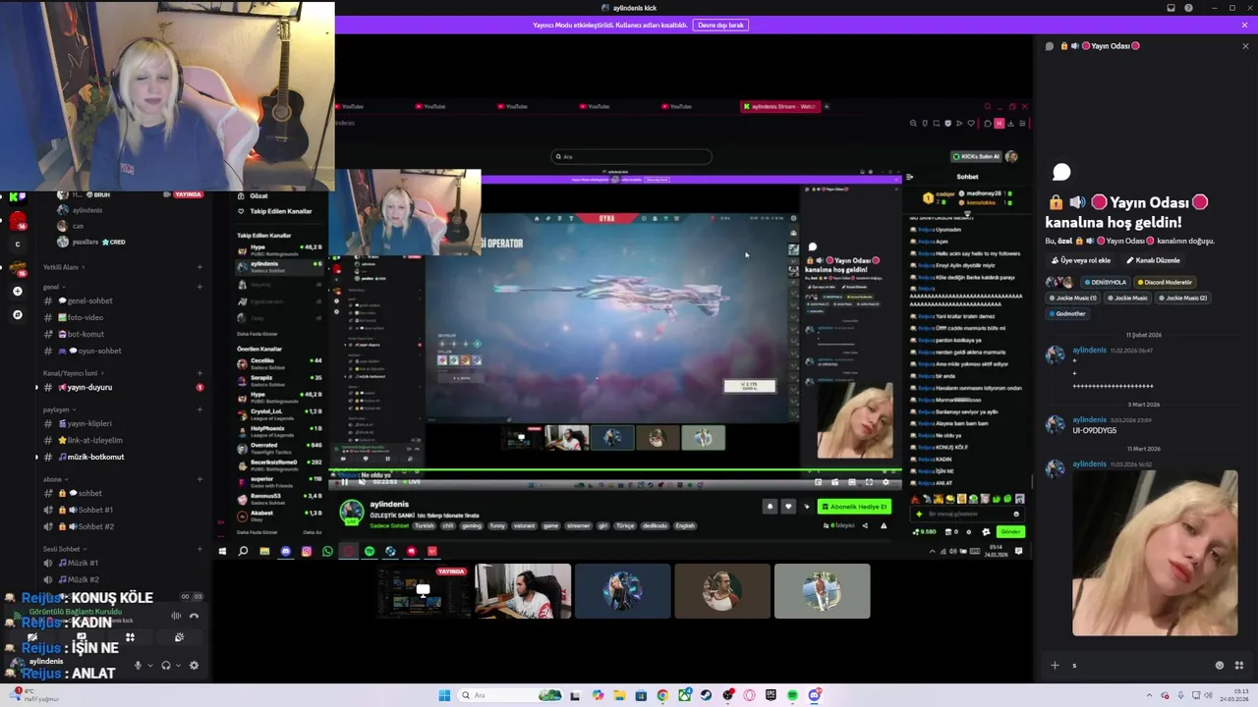Click "Devre dışı bırak" in the purple banner

(721, 25)
